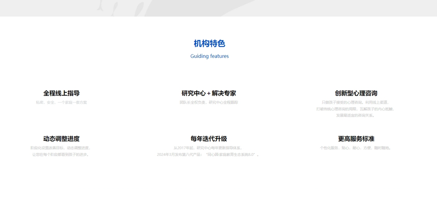Click the 2024年3月发布第八代产品 text line
The image size is (437, 211).
click(208, 155)
